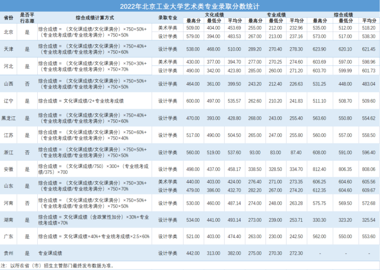
Task: Select the value 483.04
Action: (369, 84)
